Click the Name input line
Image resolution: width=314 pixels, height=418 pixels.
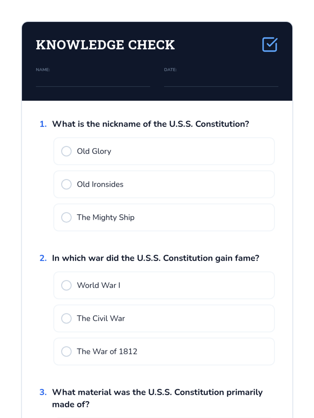pyautogui.click(x=93, y=82)
